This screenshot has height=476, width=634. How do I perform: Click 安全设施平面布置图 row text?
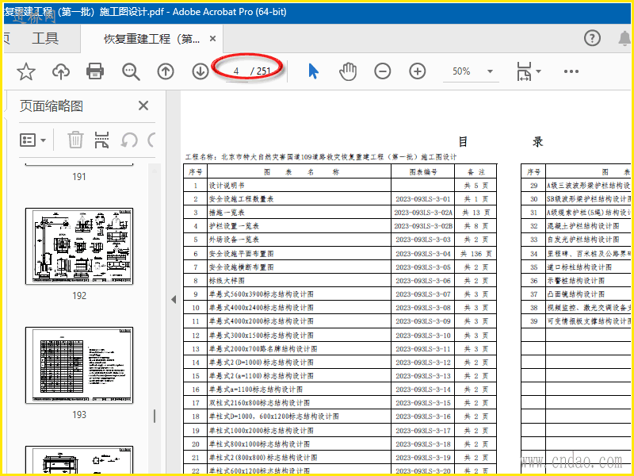coord(242,254)
